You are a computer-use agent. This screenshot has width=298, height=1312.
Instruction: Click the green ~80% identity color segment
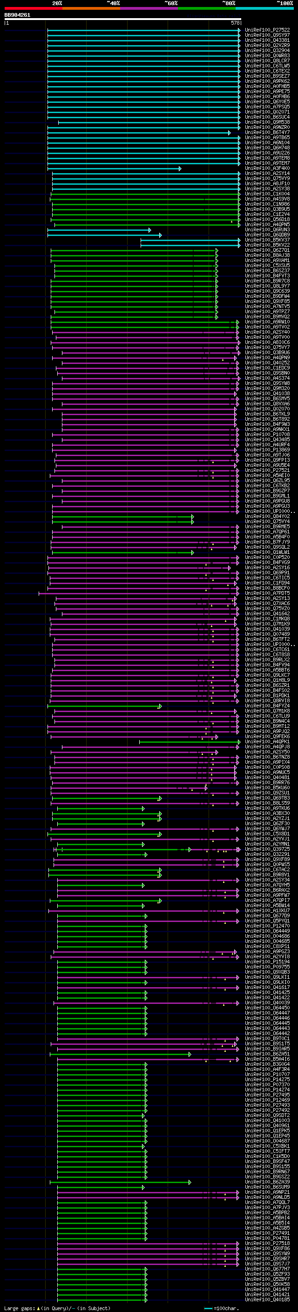(x=207, y=9)
